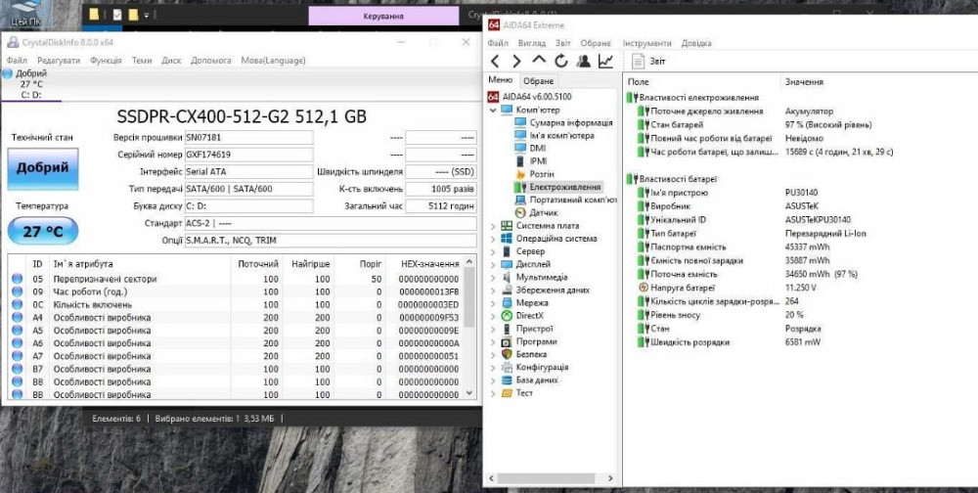978x493 pixels.
Task: Open CrystalDiskInfo Теми menu
Action: (x=142, y=61)
